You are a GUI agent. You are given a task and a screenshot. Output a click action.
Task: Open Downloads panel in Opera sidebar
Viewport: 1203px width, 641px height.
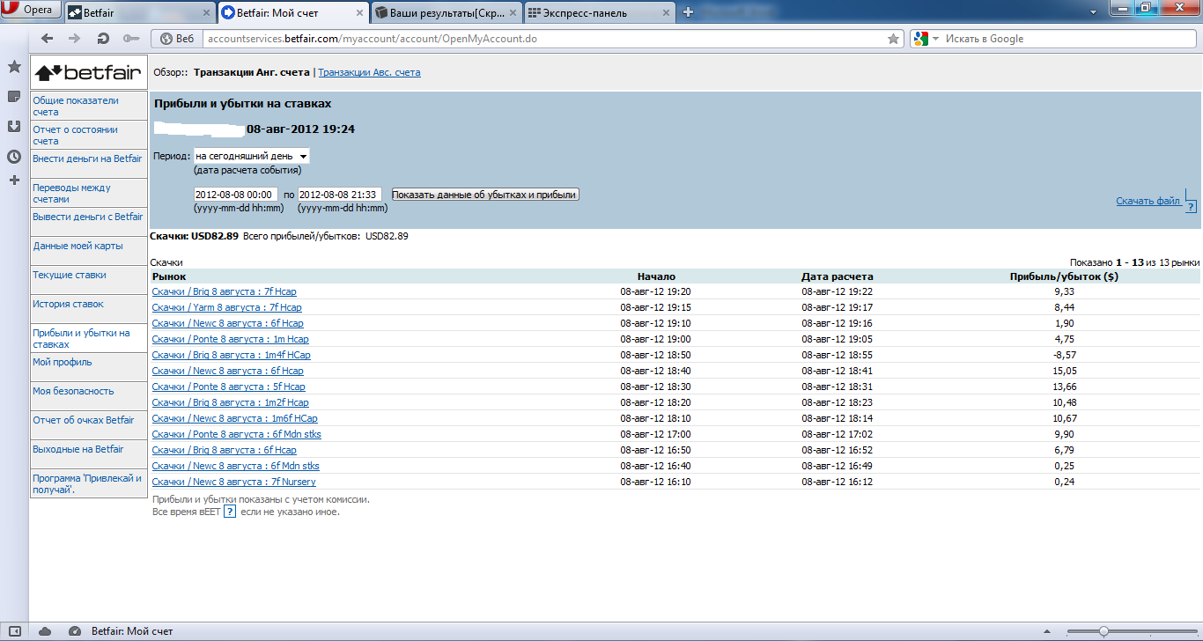pyautogui.click(x=14, y=127)
